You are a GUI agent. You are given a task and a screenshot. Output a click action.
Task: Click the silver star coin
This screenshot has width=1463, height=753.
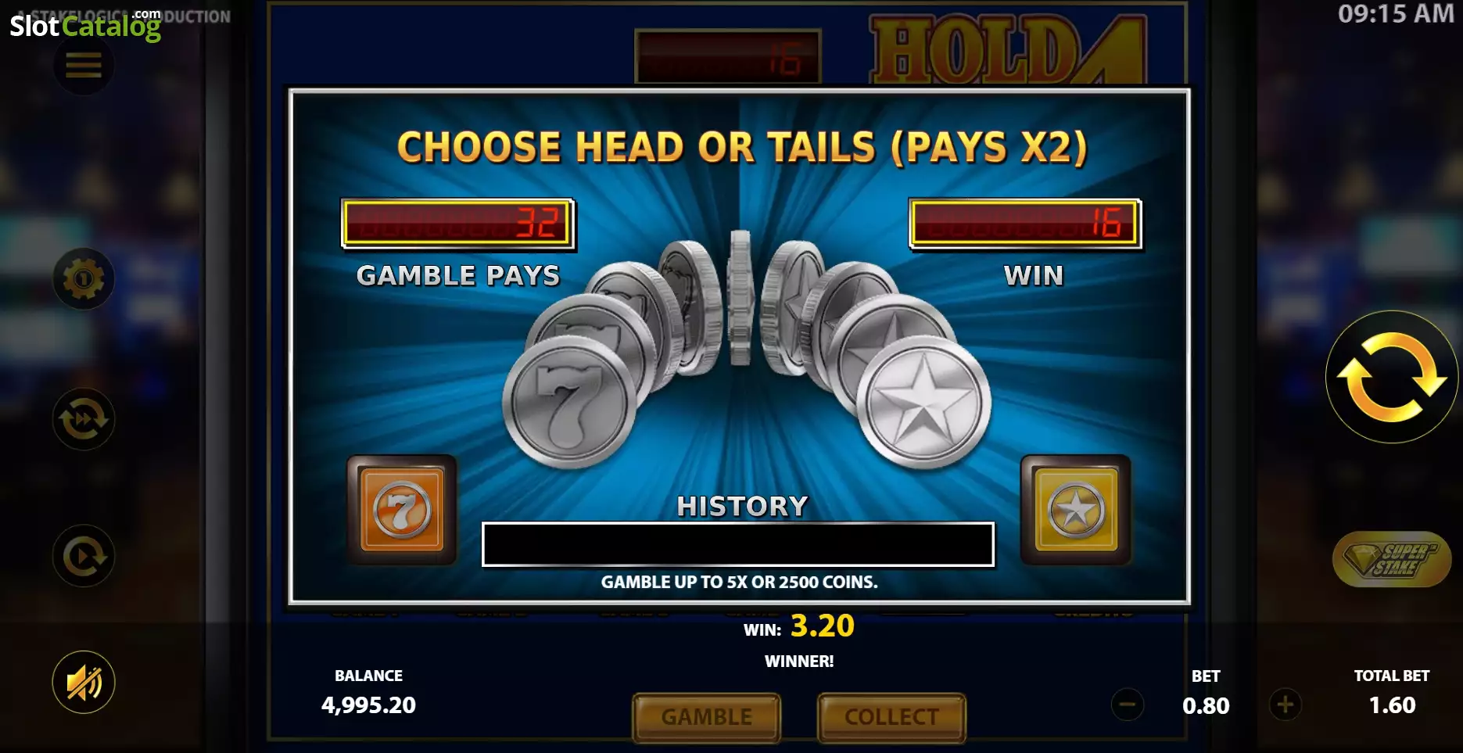pyautogui.click(x=924, y=403)
